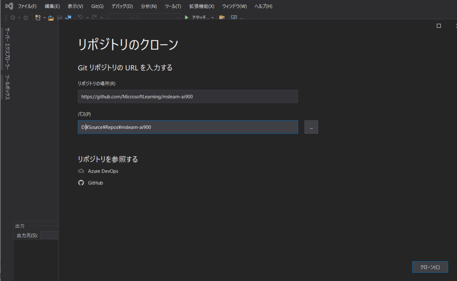Start the attach-to-process action via green arrow
457x281 pixels.
point(186,17)
